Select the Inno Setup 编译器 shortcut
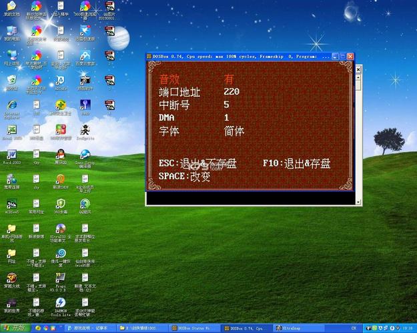Viewport: 417px width, 333px height. coord(85,159)
